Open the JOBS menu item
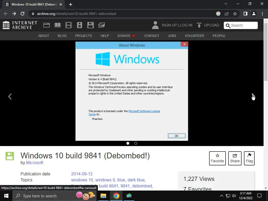Screen dimensions: 268x201 click(x=172, y=36)
